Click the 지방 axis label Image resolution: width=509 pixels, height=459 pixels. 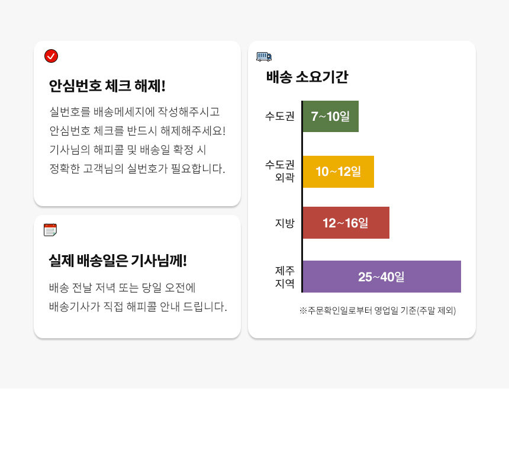(x=285, y=223)
